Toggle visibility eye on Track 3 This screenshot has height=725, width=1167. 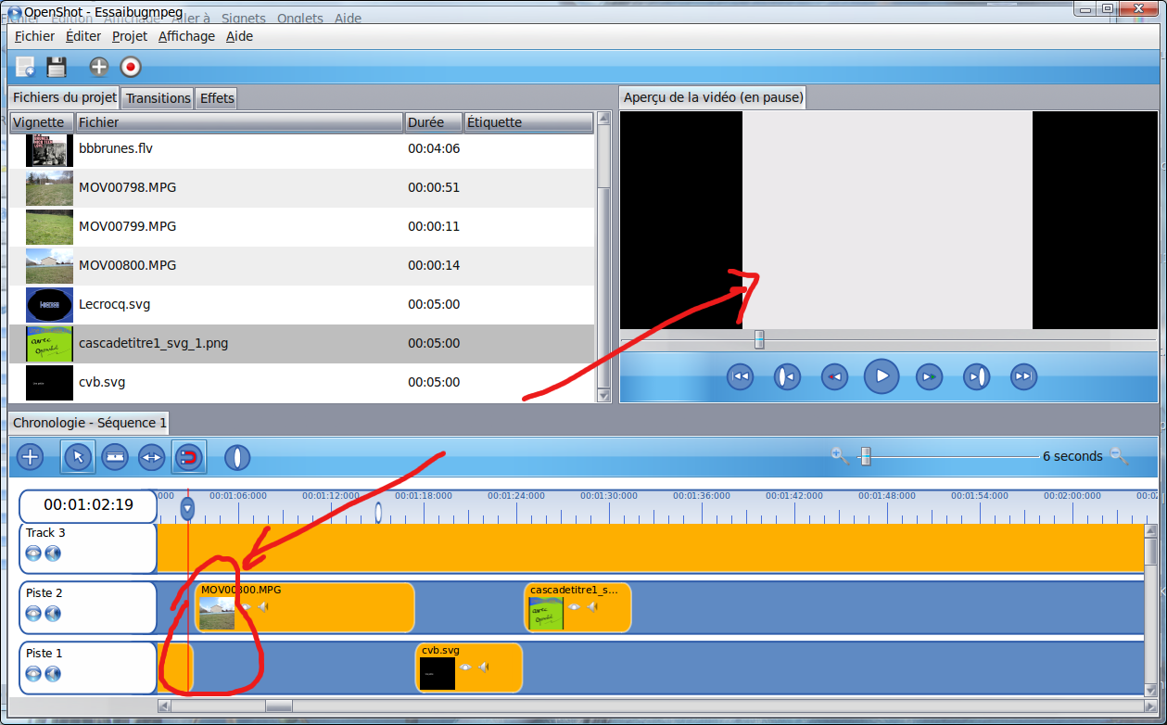pyautogui.click(x=33, y=553)
